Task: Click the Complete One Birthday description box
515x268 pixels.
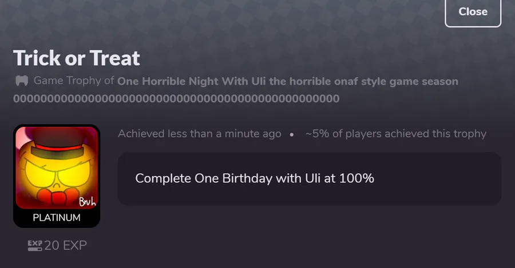Action: click(x=310, y=179)
